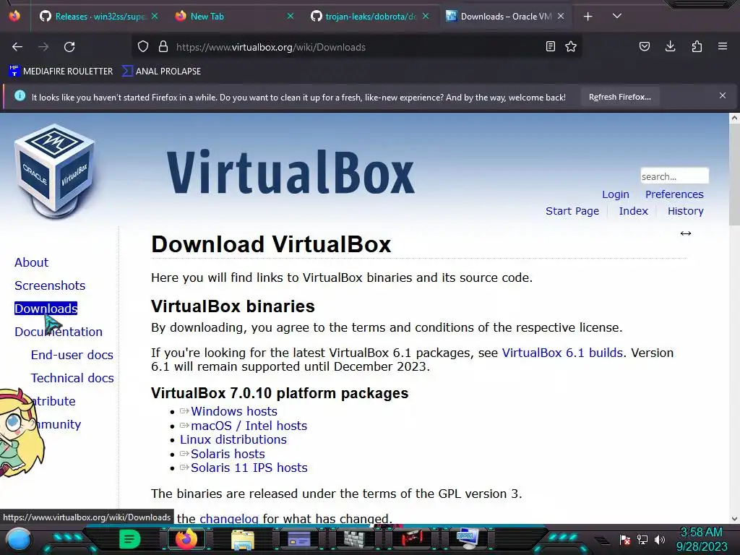Bookmark this page with the star icon
The image size is (740, 555).
pyautogui.click(x=571, y=46)
